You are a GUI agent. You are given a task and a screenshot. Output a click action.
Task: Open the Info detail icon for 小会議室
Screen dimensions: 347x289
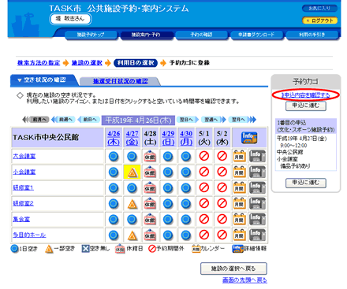coord(257,172)
